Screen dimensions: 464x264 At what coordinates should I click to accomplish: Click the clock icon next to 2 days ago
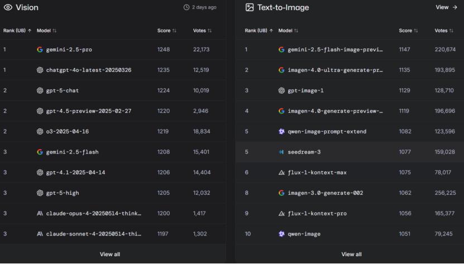pyautogui.click(x=186, y=7)
